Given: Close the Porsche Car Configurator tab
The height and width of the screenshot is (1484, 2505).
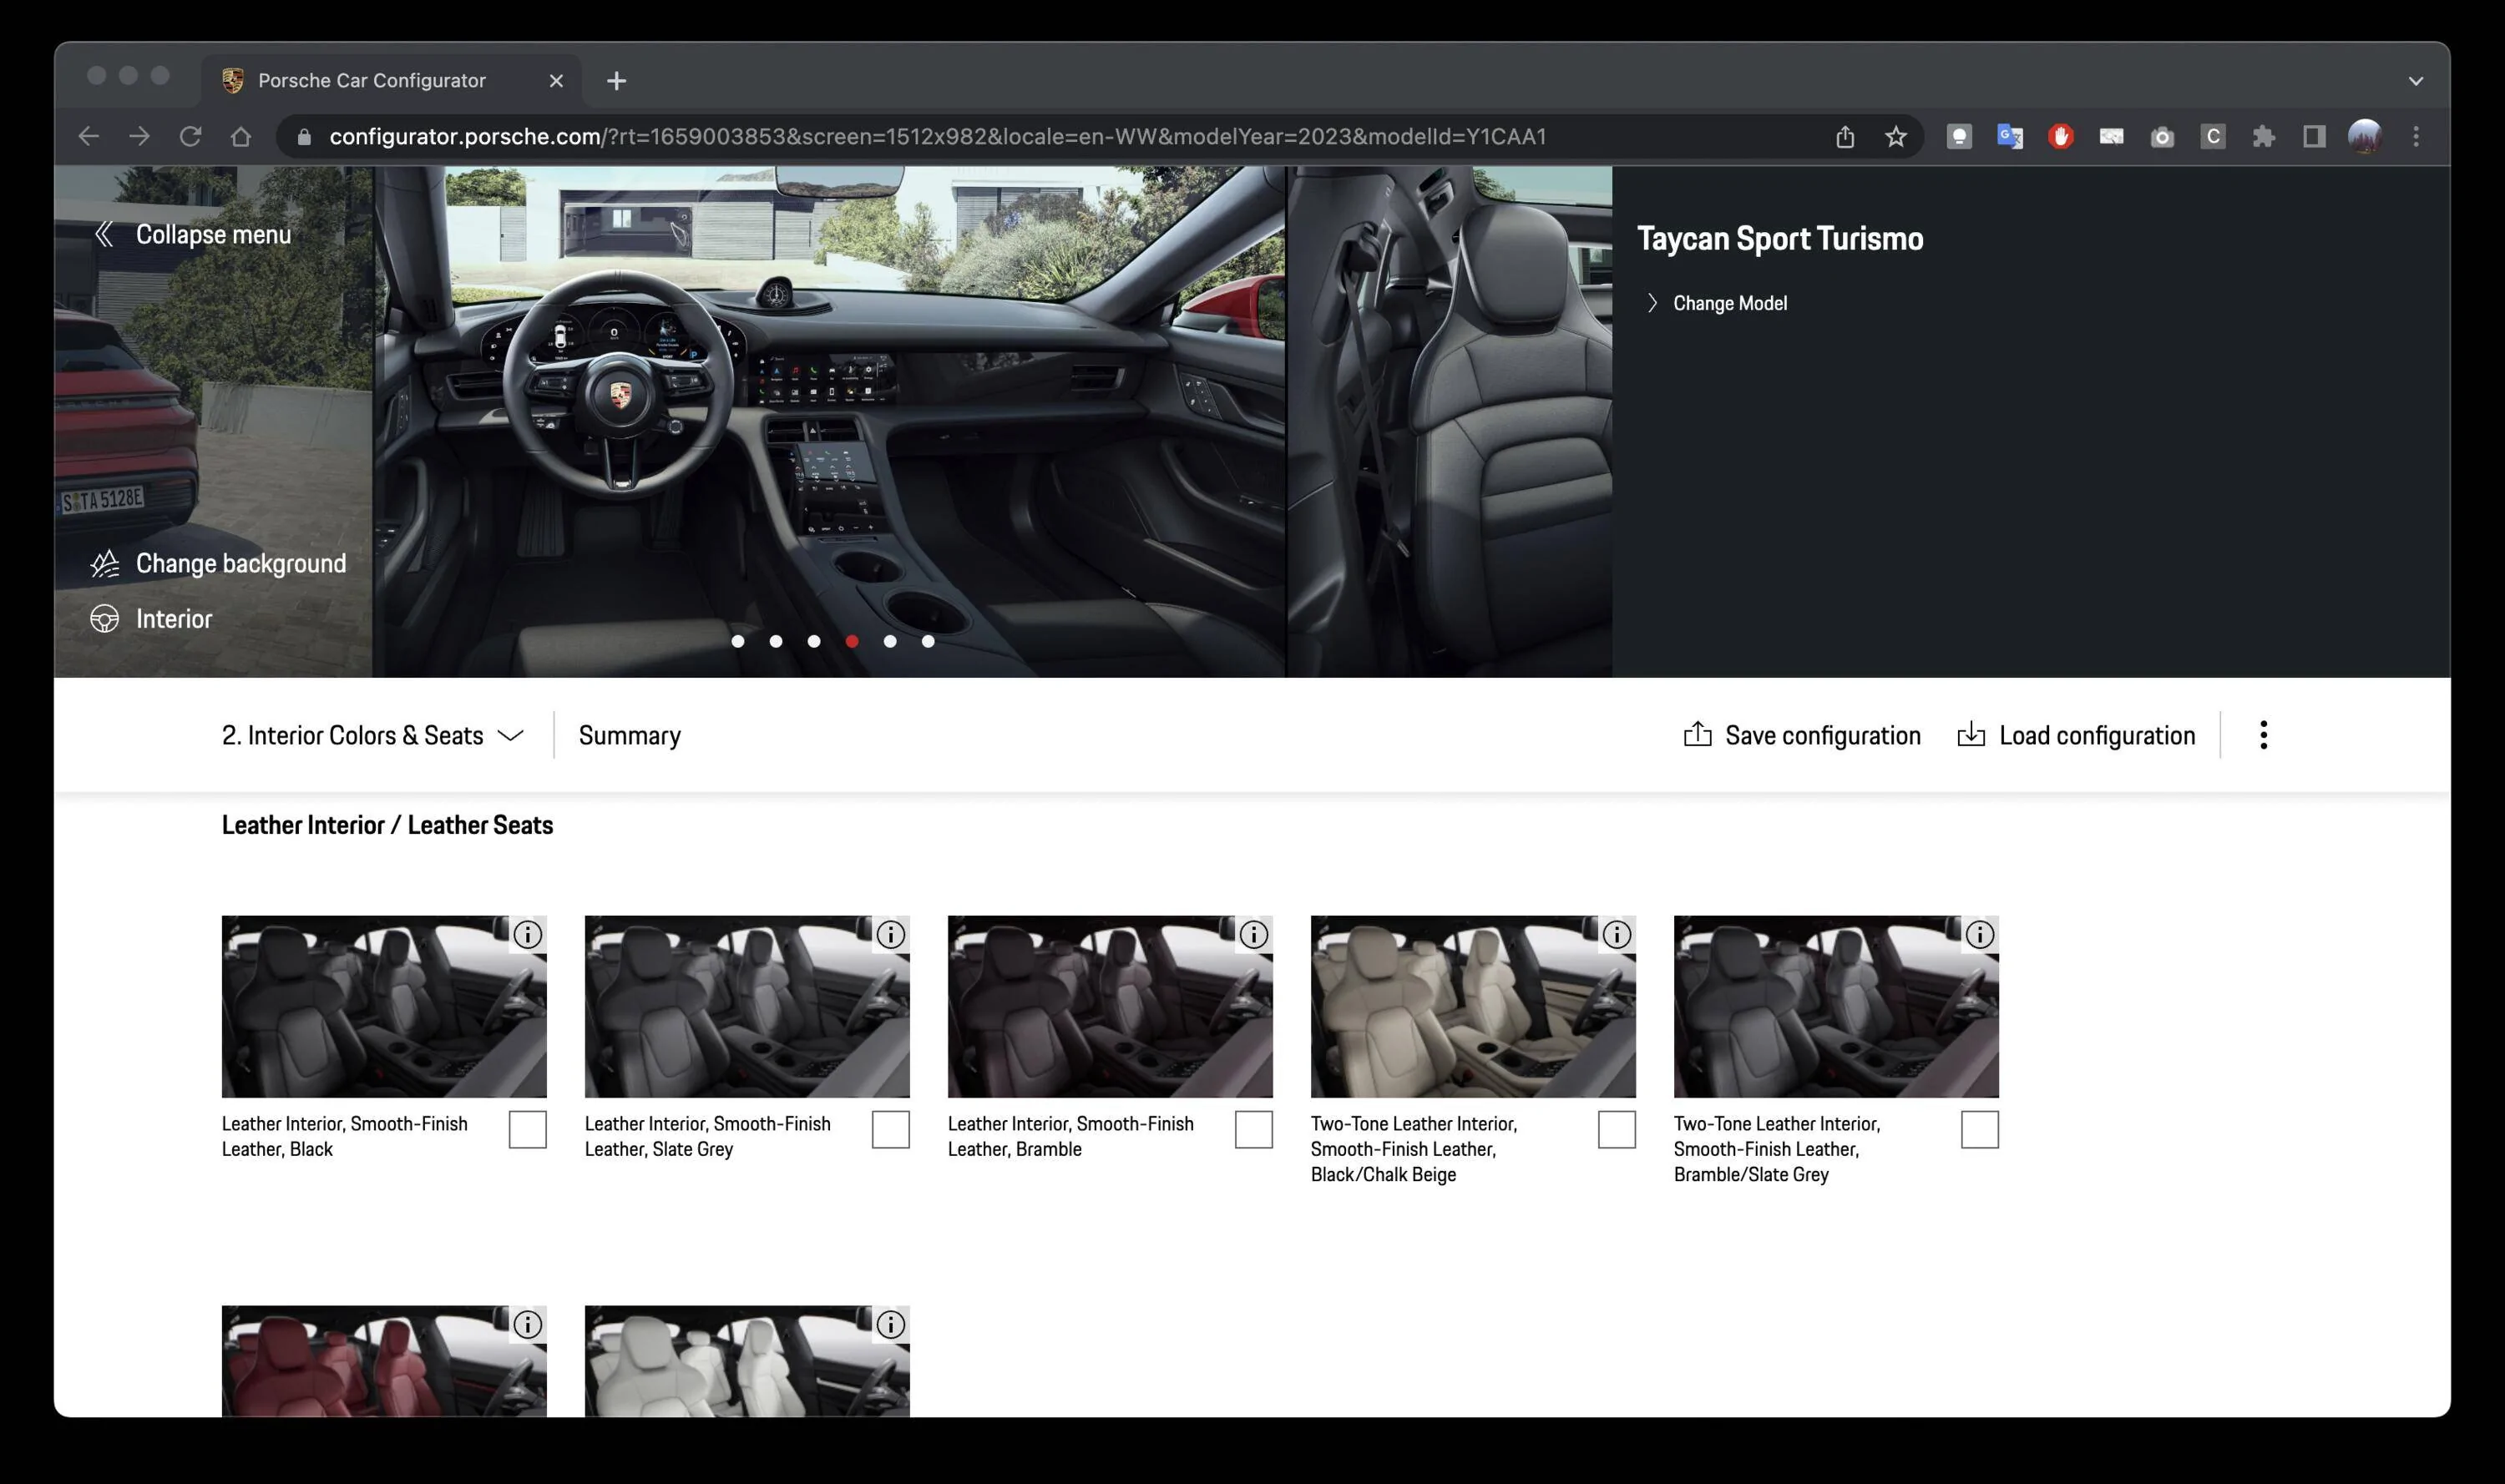Looking at the screenshot, I should coord(556,81).
